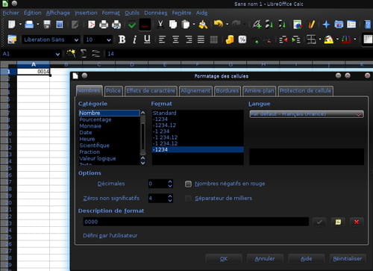Click the Aide button
Viewport: 373px width, 271px height.
[306, 259]
